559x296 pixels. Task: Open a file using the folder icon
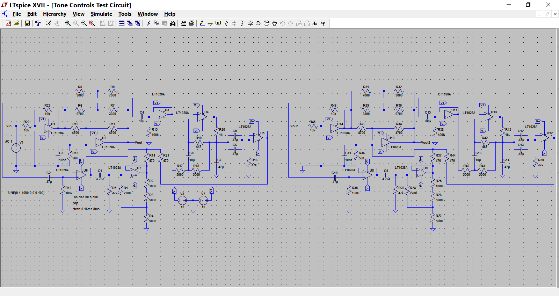coord(16,23)
